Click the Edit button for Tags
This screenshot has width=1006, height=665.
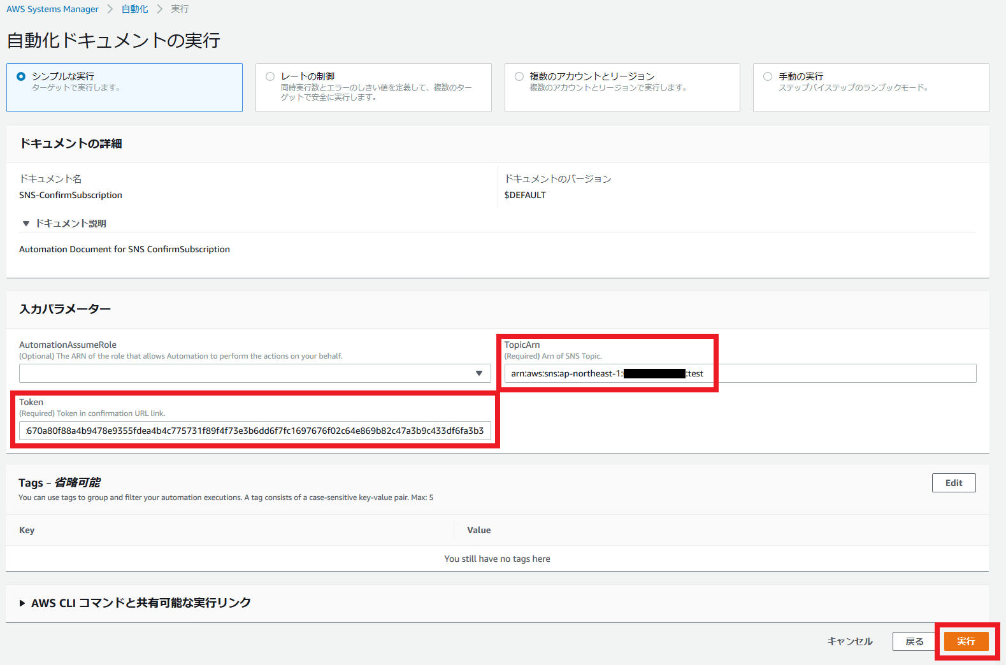pyautogui.click(x=954, y=483)
